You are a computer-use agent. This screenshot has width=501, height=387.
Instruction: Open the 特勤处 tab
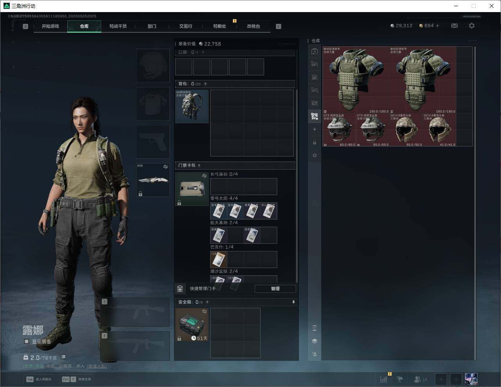pos(220,26)
